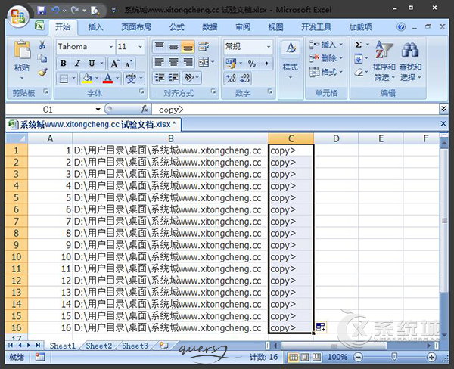Open the font size dropdown
This screenshot has width=454, height=369.
pos(141,47)
